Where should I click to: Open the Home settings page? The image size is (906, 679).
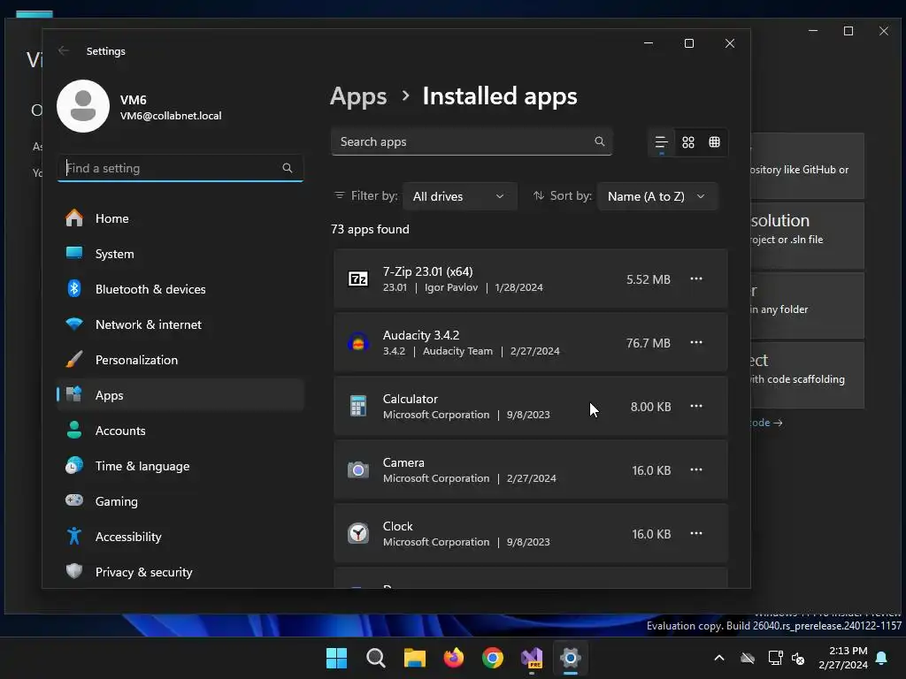coord(180,218)
